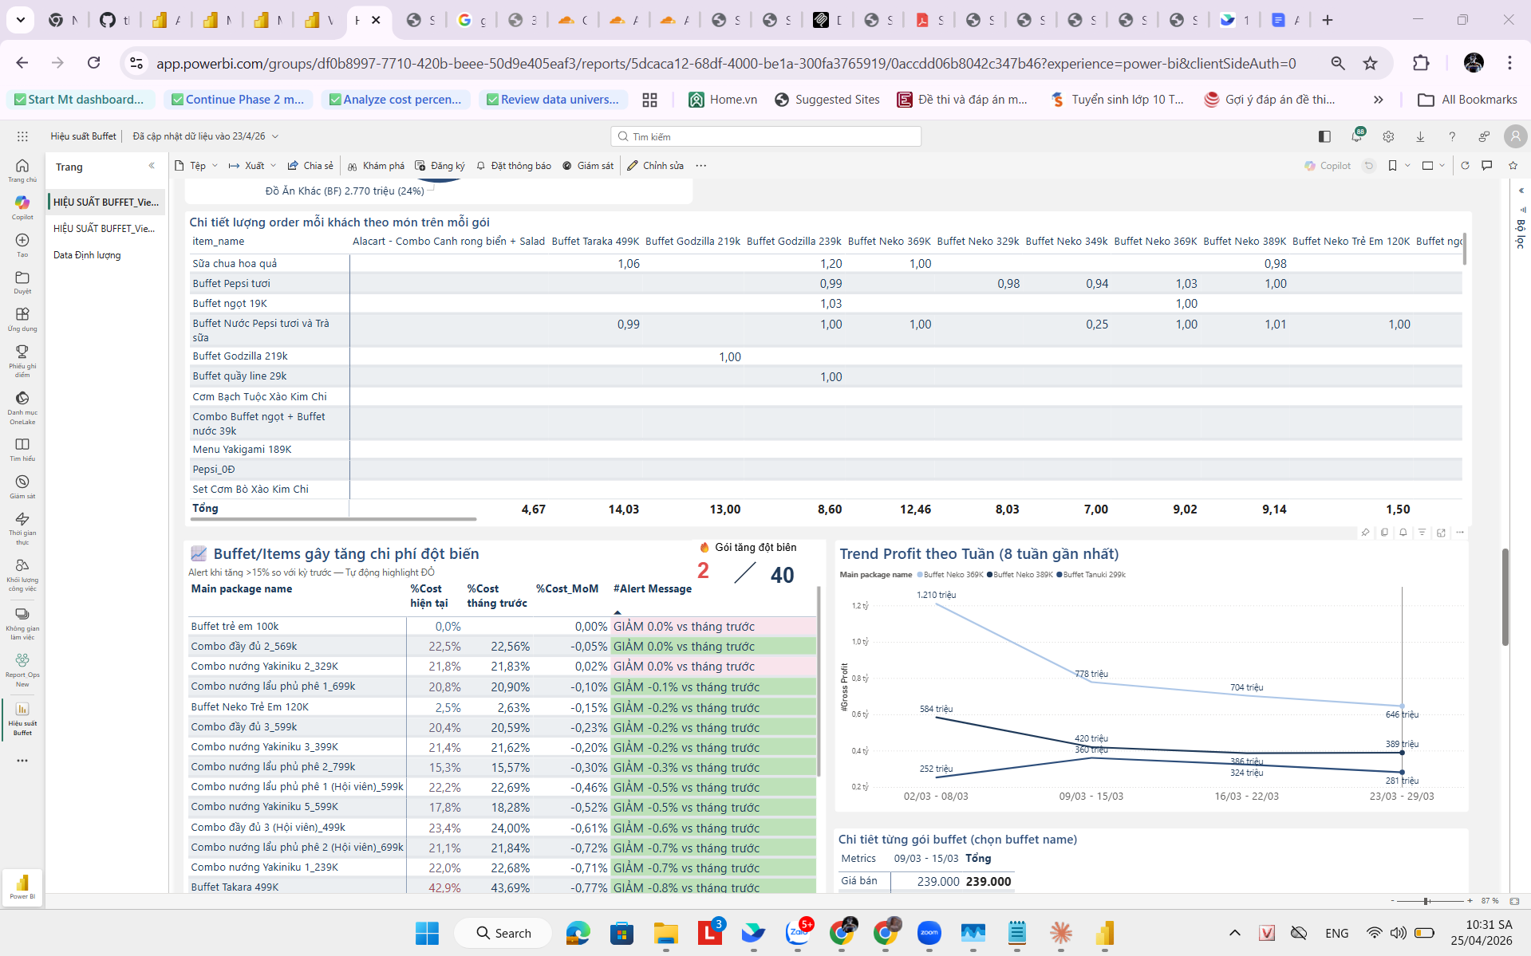Expand the Xuất export dropdown
This screenshot has height=956, width=1531.
click(x=273, y=166)
